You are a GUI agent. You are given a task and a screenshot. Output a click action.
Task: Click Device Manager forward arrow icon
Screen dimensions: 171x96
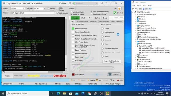[136, 9]
